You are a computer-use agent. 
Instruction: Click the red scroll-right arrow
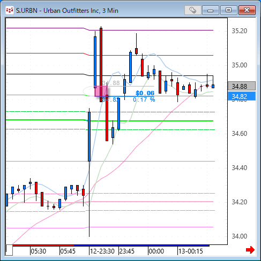250,250
